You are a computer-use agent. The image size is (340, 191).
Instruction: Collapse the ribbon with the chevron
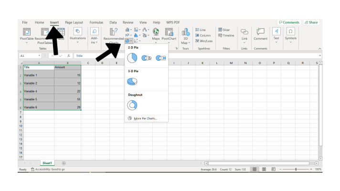tap(319, 49)
